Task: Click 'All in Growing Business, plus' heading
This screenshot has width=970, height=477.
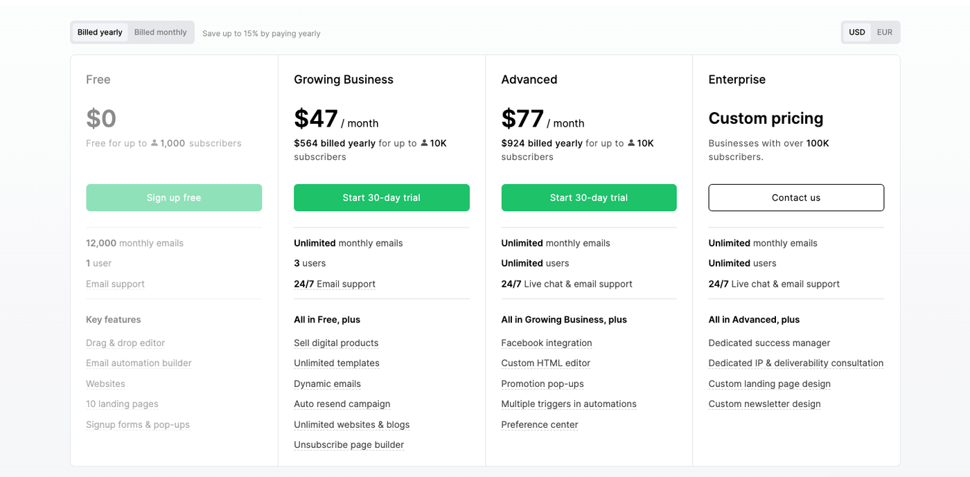Action: [x=564, y=319]
